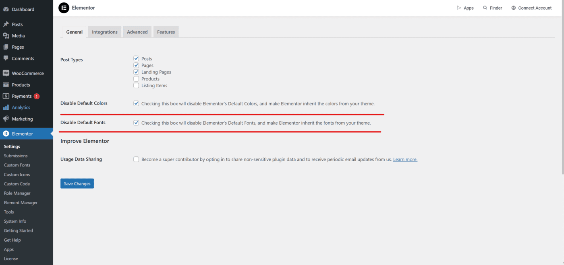564x265 pixels.
Task: Click the Posts pushpin icon
Action: pyautogui.click(x=6, y=25)
